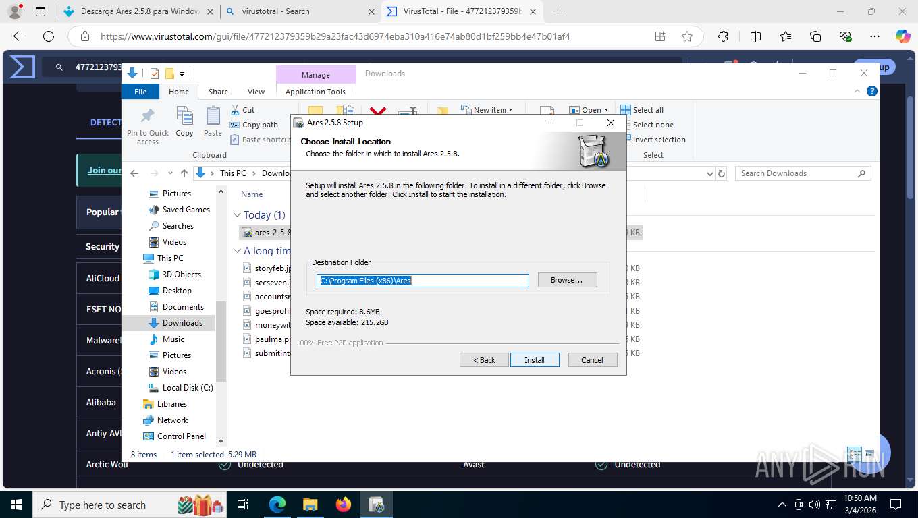
Task: Click Select none in ribbon
Action: (647, 125)
